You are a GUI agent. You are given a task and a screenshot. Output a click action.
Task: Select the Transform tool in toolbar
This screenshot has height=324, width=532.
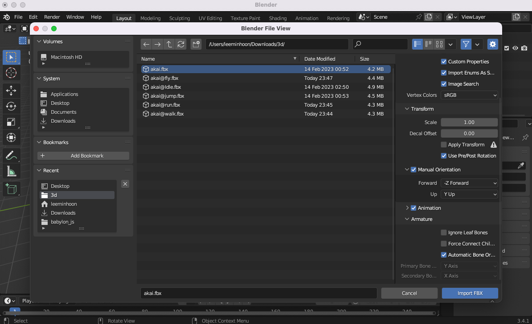(11, 137)
